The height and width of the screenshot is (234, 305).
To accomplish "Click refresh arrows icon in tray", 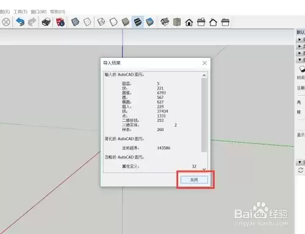I will (x=301, y=170).
